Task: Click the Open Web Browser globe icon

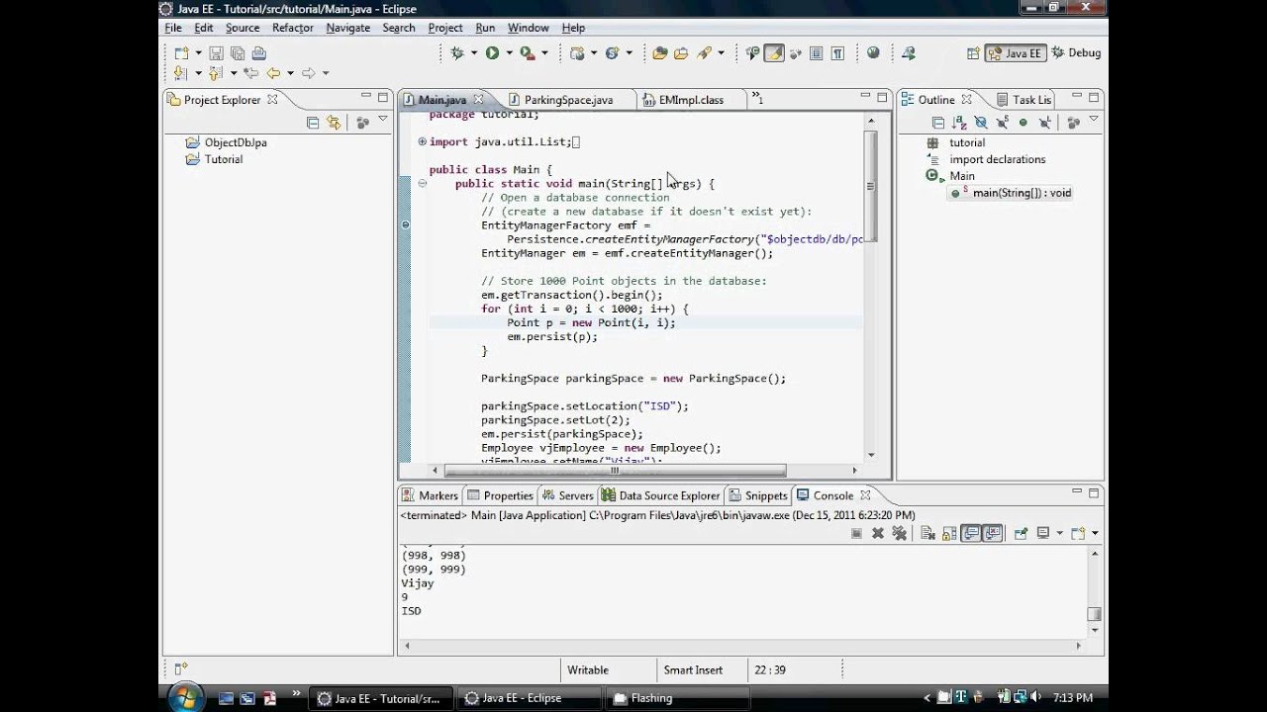Action: tap(873, 53)
